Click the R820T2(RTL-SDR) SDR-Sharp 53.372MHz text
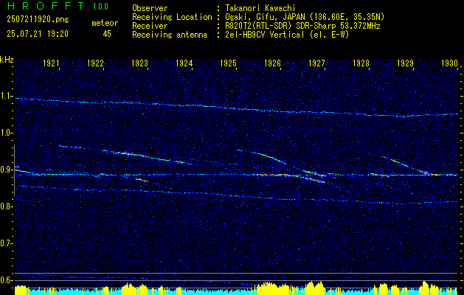 [x=302, y=26]
